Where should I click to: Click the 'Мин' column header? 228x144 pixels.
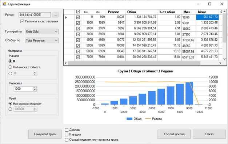[x=189, y=12]
